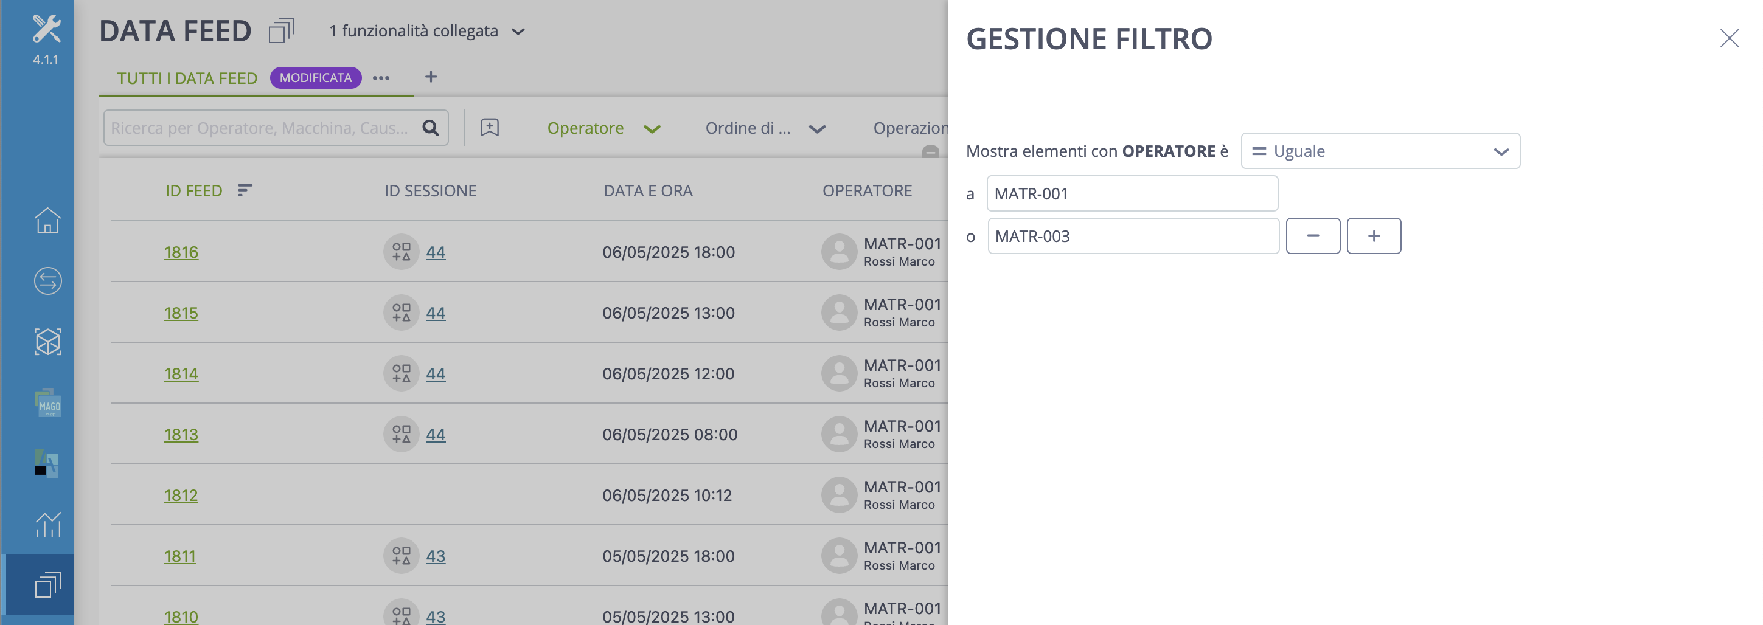Open session 44 link in row 1815
This screenshot has width=1763, height=625.
click(436, 313)
